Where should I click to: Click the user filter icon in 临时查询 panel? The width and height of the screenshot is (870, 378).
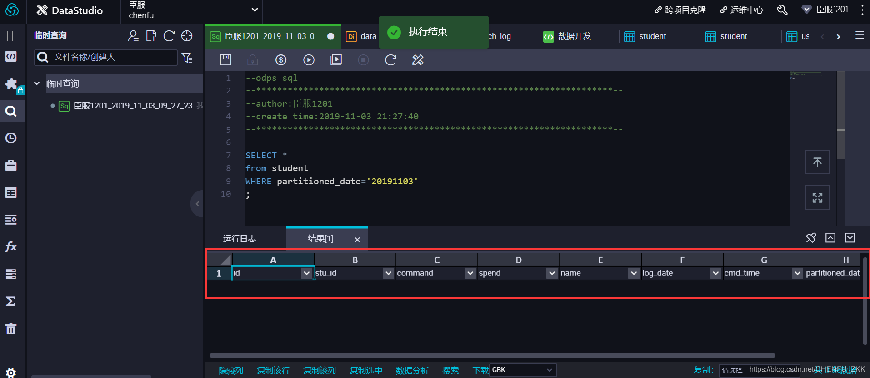click(133, 36)
